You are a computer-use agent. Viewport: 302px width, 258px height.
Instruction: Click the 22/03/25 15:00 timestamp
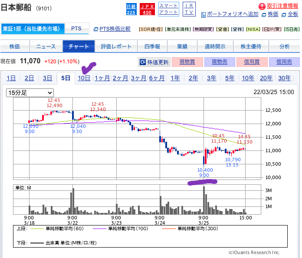(274, 92)
